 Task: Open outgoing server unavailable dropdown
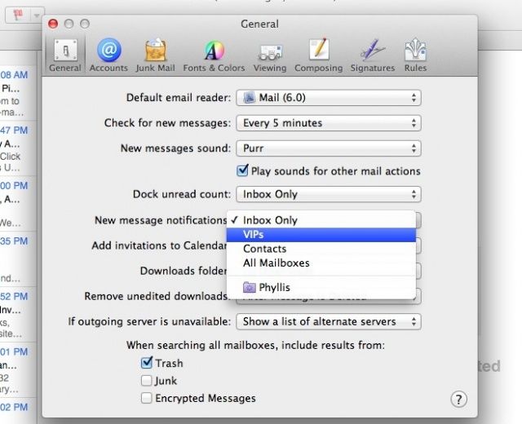[329, 322]
